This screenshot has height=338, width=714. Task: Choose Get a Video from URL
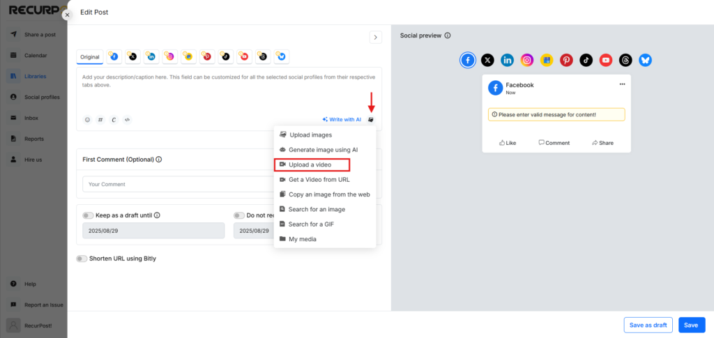click(325, 179)
